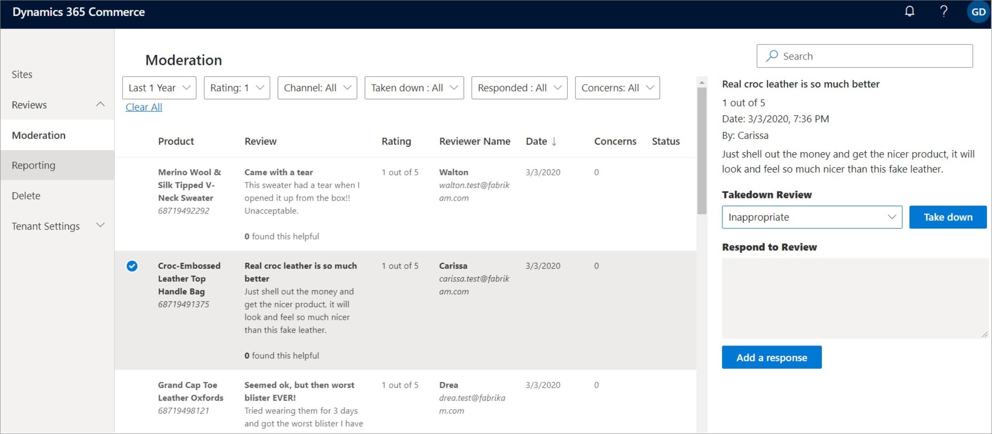
Task: Click reviewer name Walton
Action: pyautogui.click(x=454, y=172)
